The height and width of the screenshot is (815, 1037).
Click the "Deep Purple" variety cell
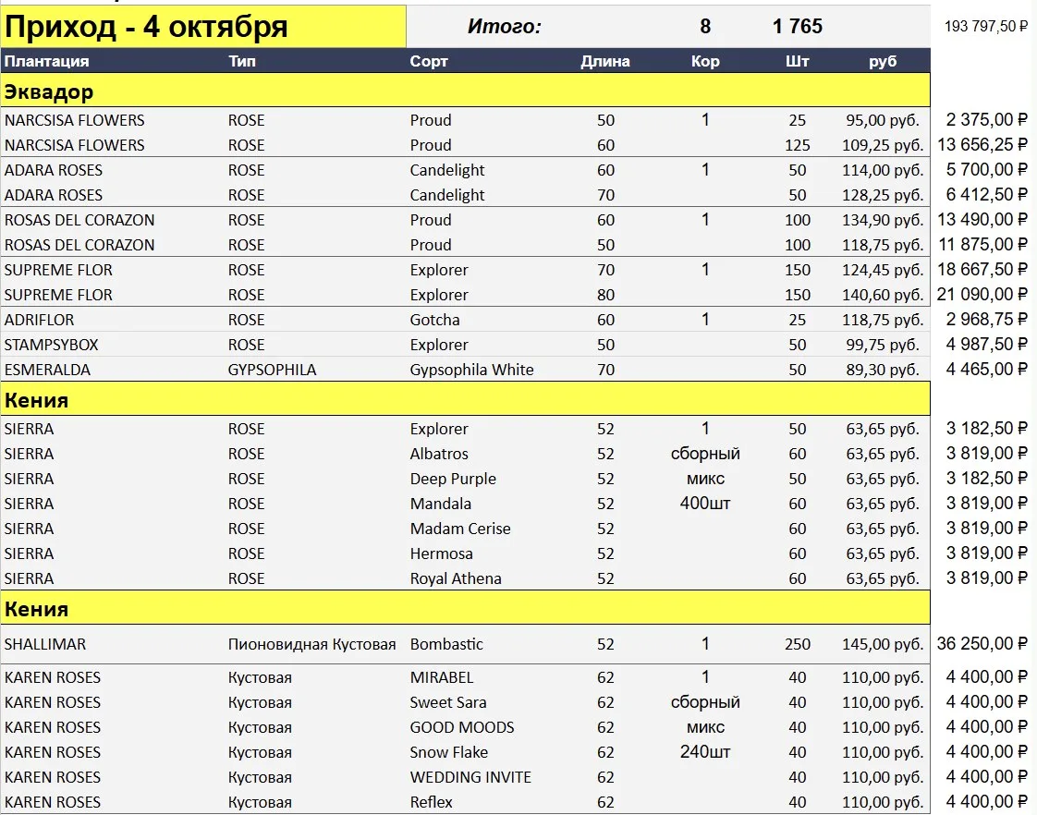coord(452,480)
